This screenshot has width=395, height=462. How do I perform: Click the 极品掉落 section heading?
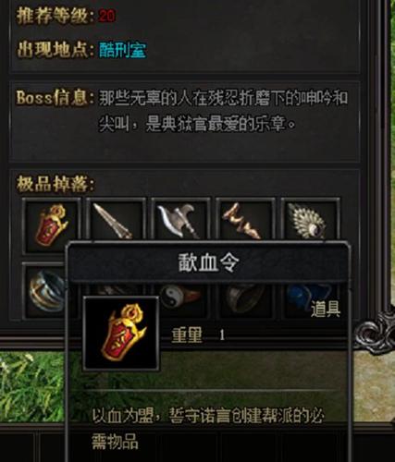[x=56, y=184]
